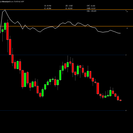Click the open value 'O: 0.94'
This screenshot has width=133, height=133.
click(48, 6)
